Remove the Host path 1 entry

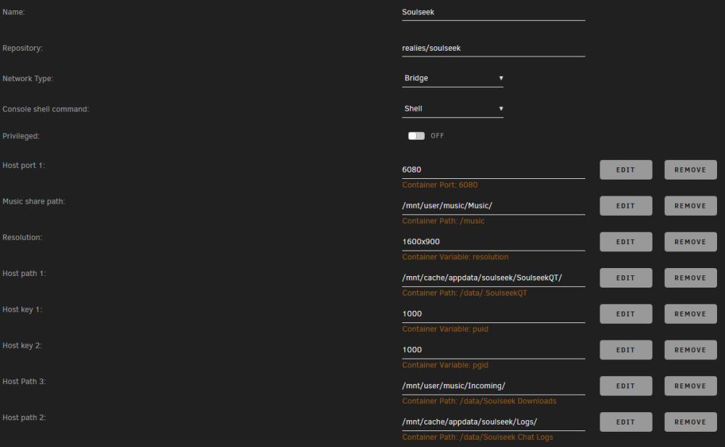[691, 277]
